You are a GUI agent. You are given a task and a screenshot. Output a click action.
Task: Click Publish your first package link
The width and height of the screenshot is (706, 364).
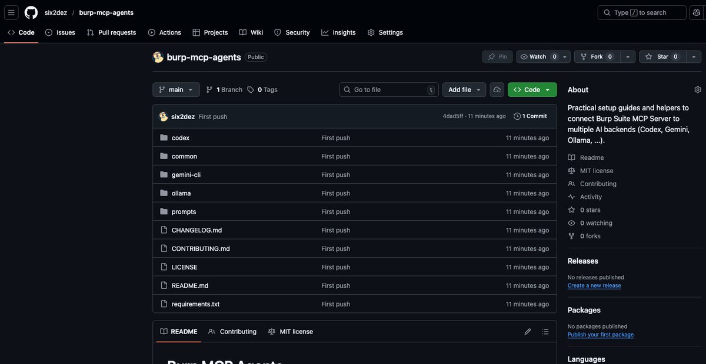pos(601,335)
